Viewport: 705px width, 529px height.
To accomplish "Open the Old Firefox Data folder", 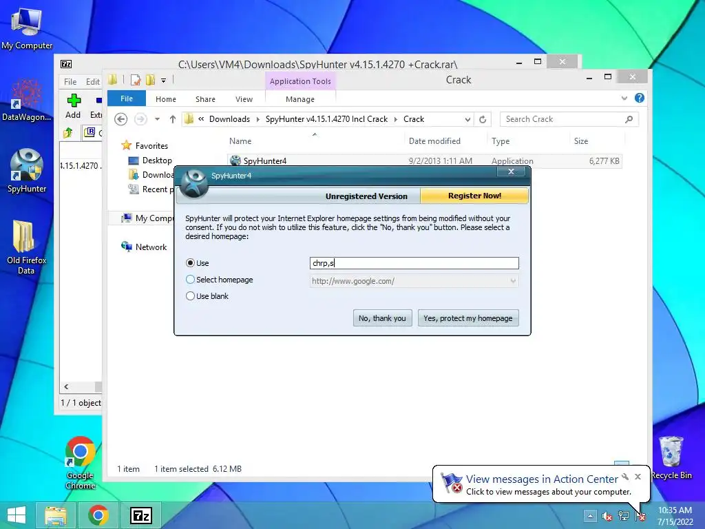I will 26,247.
